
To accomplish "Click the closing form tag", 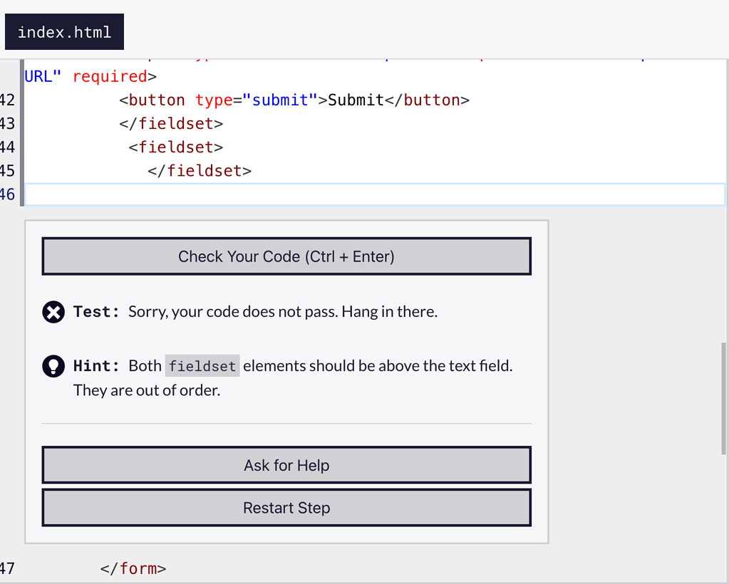I will point(133,568).
